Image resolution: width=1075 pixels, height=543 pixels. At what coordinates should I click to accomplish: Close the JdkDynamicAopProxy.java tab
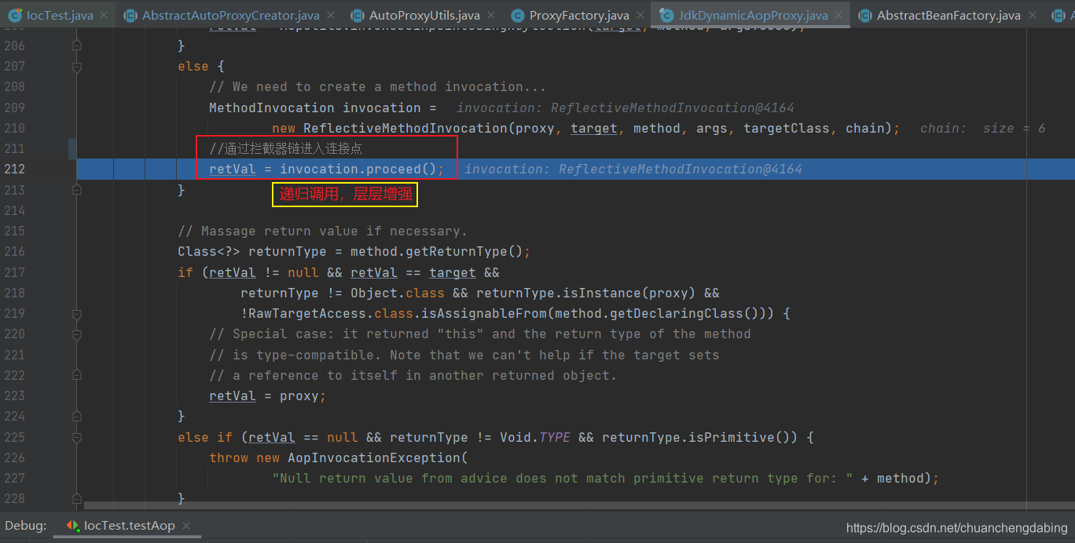click(x=838, y=16)
